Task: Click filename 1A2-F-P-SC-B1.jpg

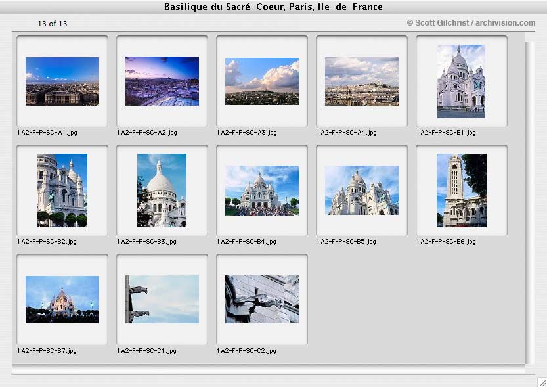Action: click(446, 133)
